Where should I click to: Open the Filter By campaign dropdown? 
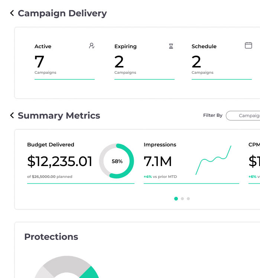(243, 116)
